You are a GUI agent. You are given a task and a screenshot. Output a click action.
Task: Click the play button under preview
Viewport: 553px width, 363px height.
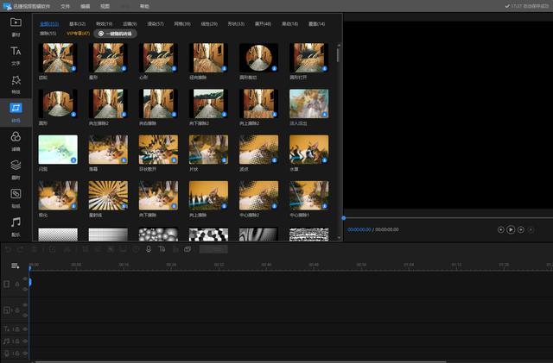(x=511, y=229)
